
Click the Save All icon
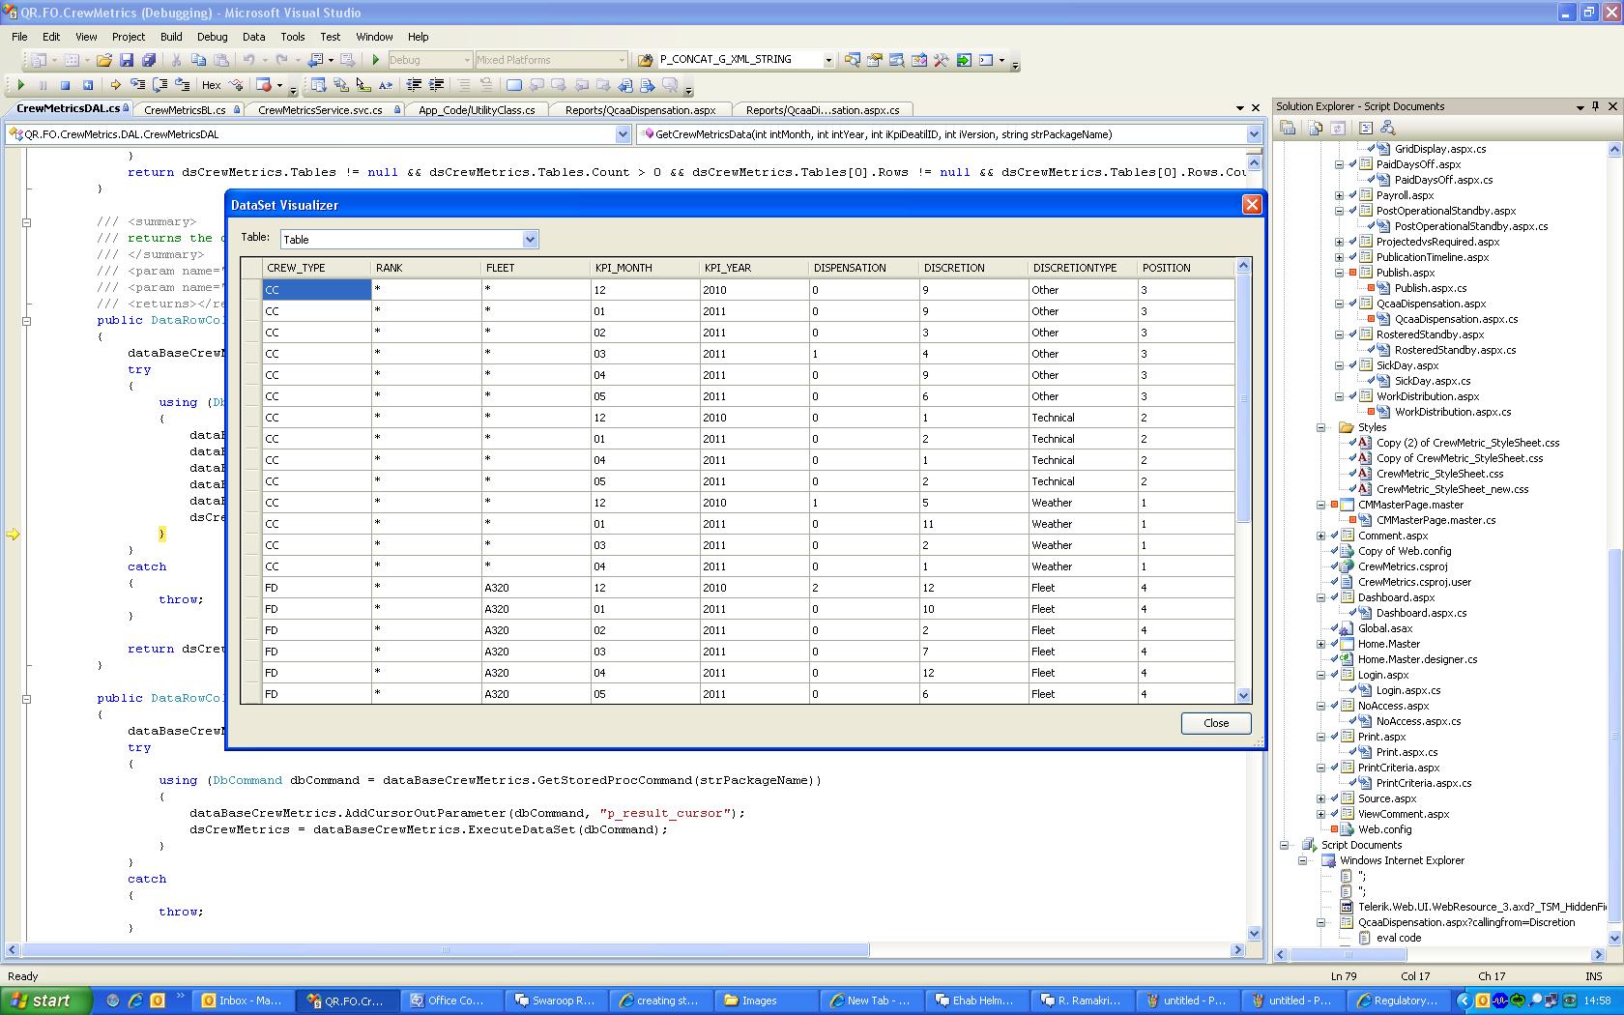pos(148,60)
